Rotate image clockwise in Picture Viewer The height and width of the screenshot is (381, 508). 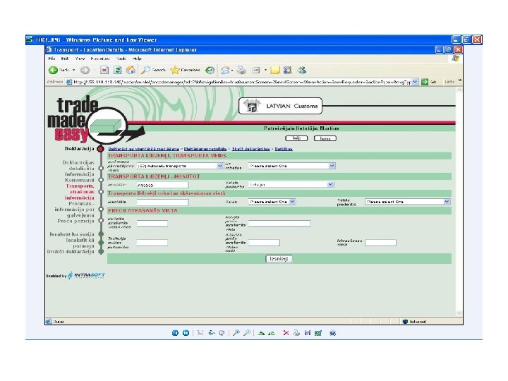[261, 333]
